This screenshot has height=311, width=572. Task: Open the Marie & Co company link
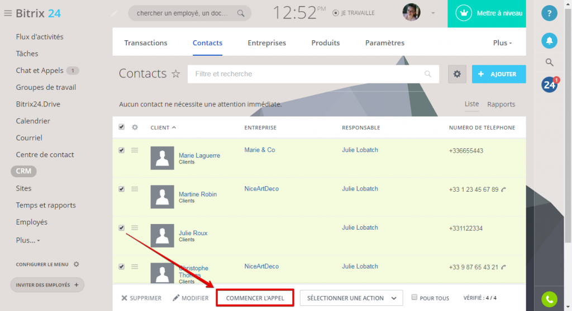259,150
